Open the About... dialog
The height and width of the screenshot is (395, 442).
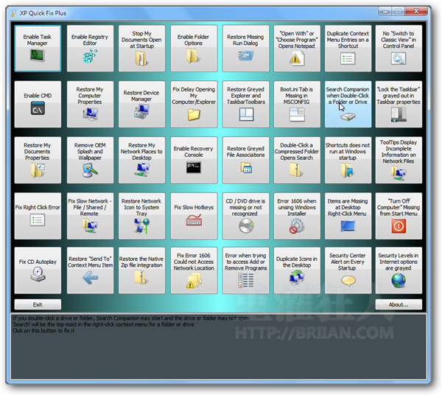click(x=399, y=304)
